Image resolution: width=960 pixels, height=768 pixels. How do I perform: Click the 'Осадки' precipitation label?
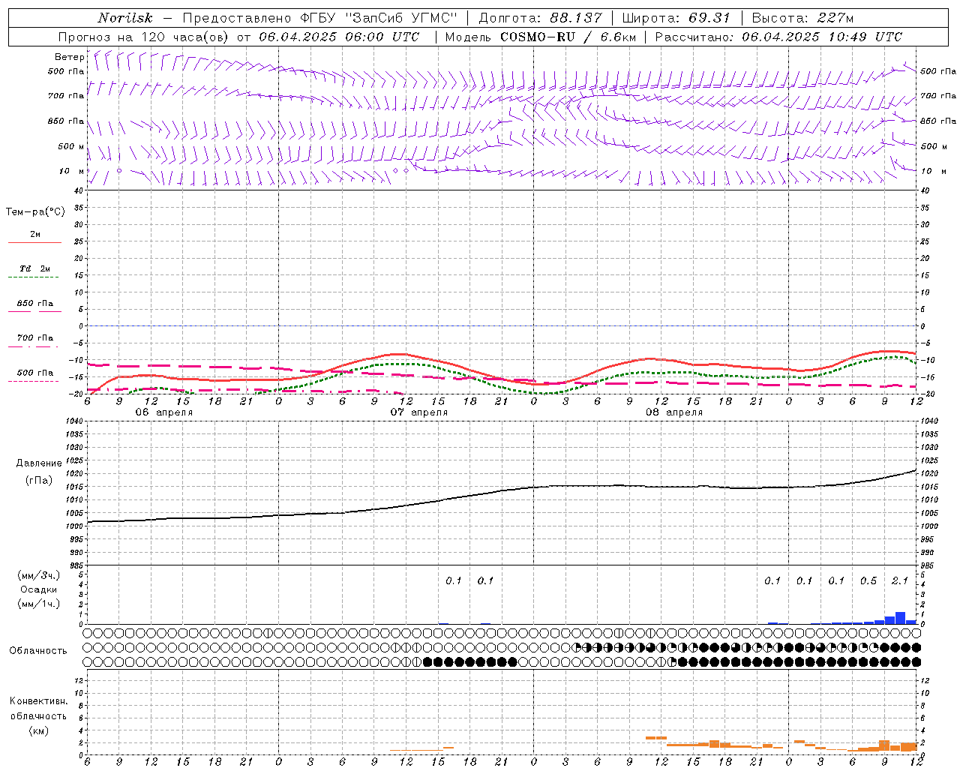(x=39, y=589)
